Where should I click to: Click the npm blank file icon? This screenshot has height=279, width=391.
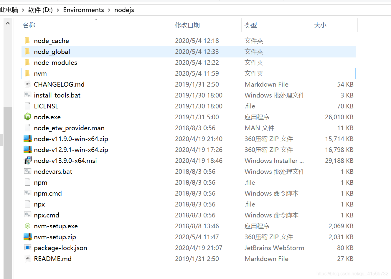click(x=27, y=182)
